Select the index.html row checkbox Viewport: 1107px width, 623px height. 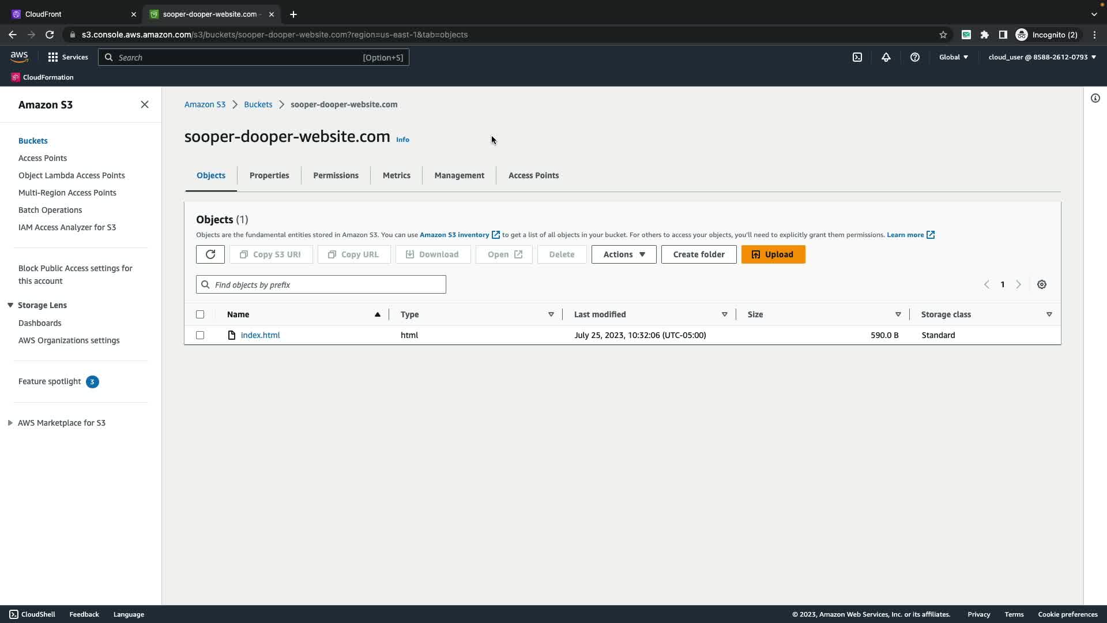point(200,335)
